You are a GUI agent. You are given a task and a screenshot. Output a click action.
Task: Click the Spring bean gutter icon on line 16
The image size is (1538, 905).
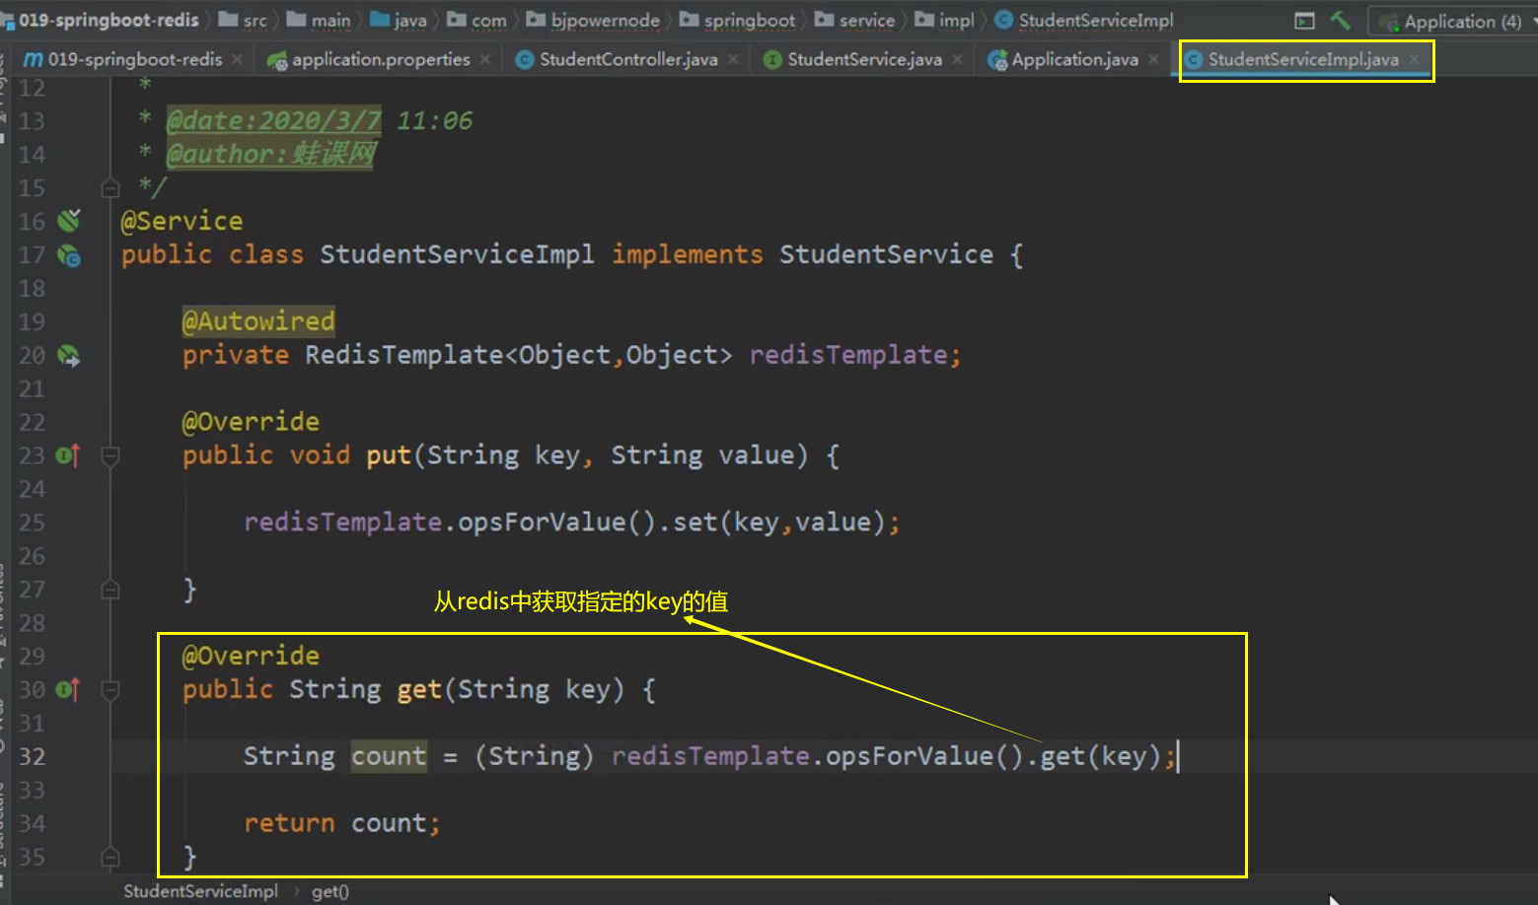pyautogui.click(x=68, y=220)
